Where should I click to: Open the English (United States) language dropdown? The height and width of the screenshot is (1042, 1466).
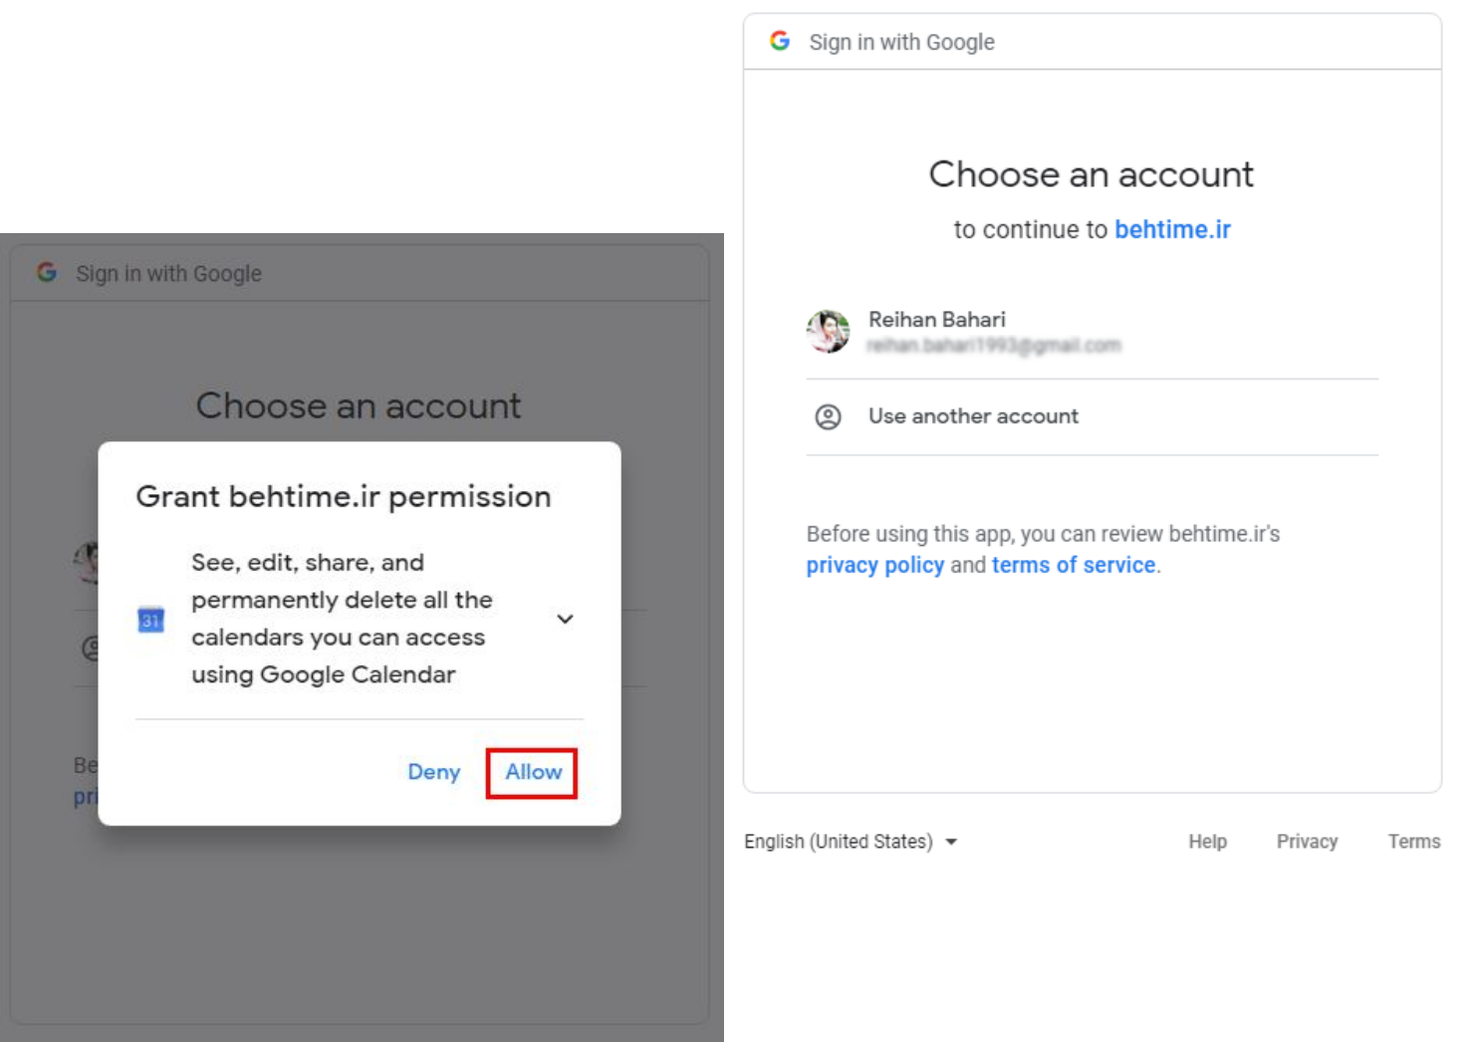851,842
